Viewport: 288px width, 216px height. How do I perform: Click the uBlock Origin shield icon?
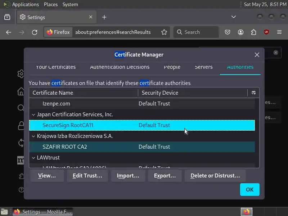266,32
